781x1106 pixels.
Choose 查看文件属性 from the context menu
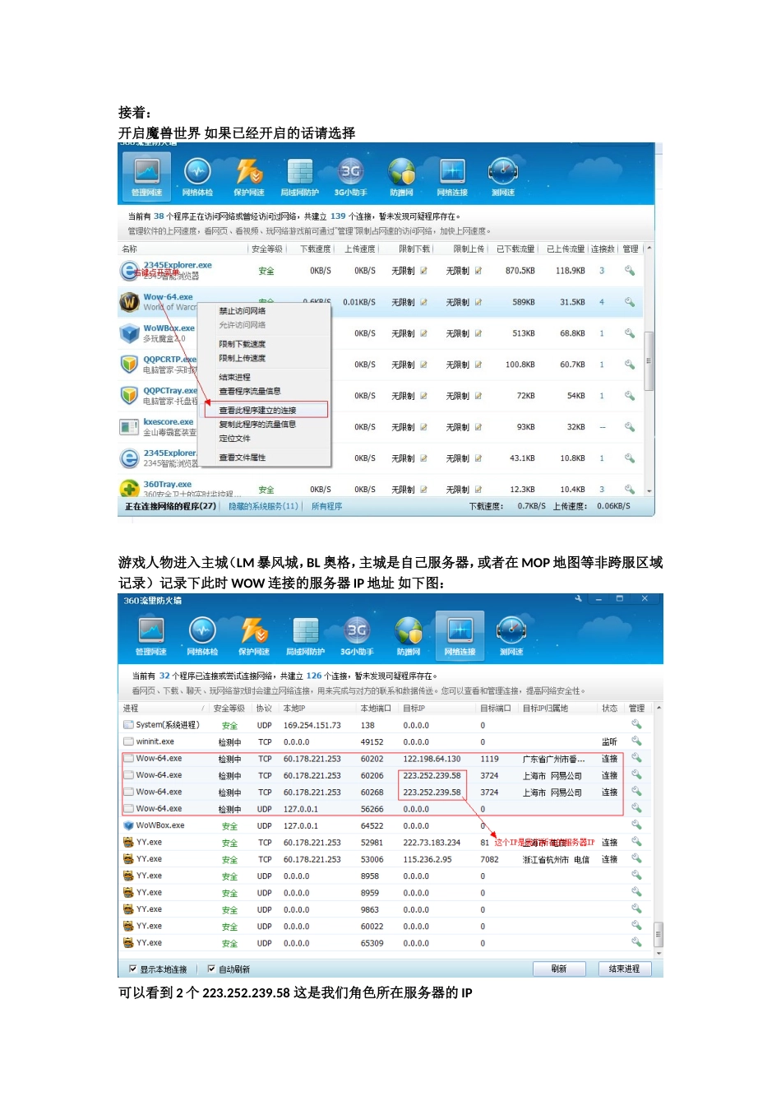(x=243, y=458)
